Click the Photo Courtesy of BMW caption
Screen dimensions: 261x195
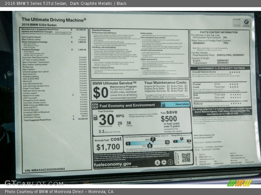[x=59, y=191]
